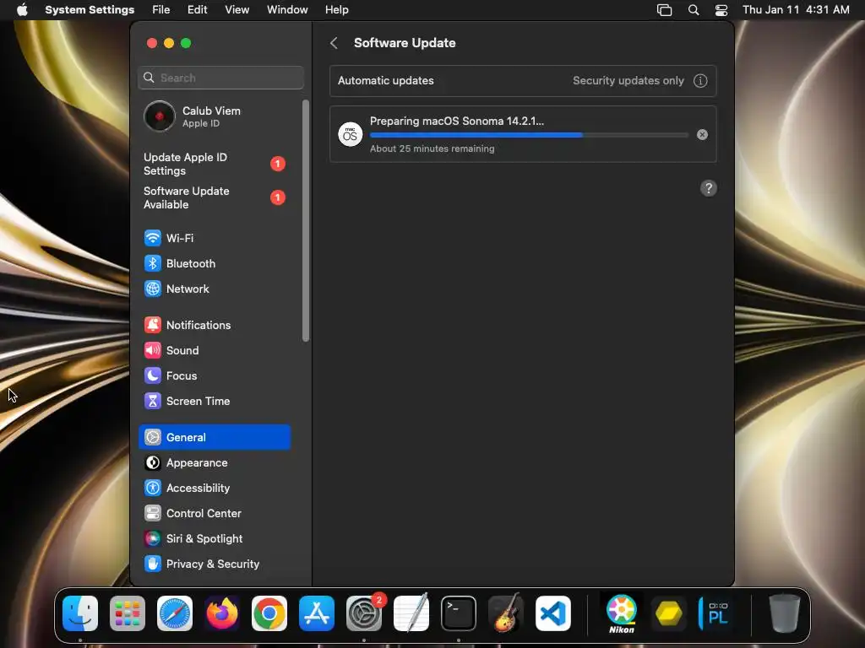Open the Nikon app in Dock
865x648 pixels.
click(622, 613)
